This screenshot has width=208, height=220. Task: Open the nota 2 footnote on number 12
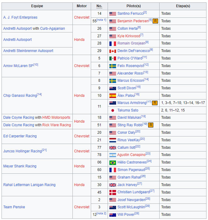coord(101,213)
